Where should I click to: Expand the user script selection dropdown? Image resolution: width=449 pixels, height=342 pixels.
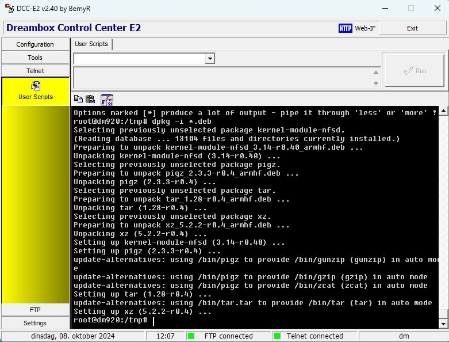(210, 58)
